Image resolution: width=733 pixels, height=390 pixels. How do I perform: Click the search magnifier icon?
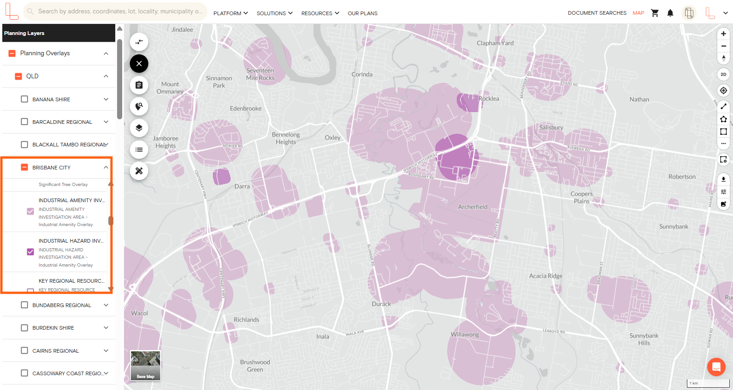click(x=30, y=11)
